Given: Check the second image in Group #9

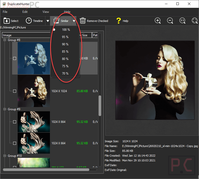Looking at the screenshot, I should [x=15, y=143].
